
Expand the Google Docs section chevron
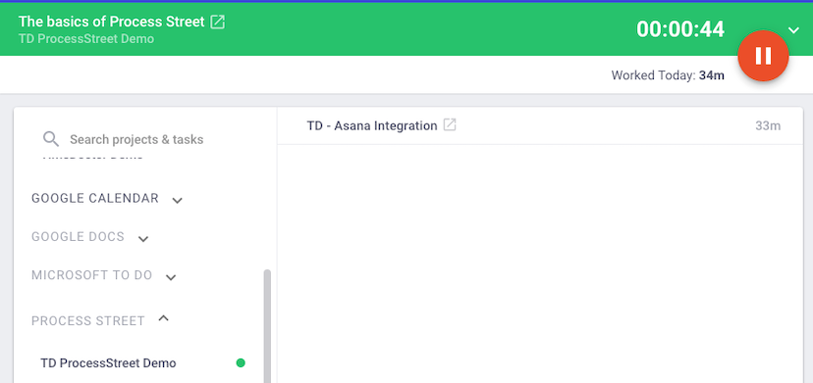[x=143, y=239]
